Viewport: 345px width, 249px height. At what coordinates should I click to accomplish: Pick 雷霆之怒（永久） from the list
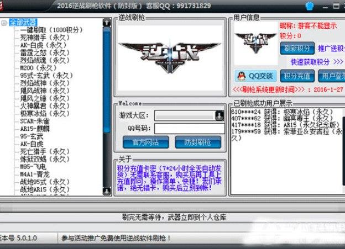(x=45, y=53)
